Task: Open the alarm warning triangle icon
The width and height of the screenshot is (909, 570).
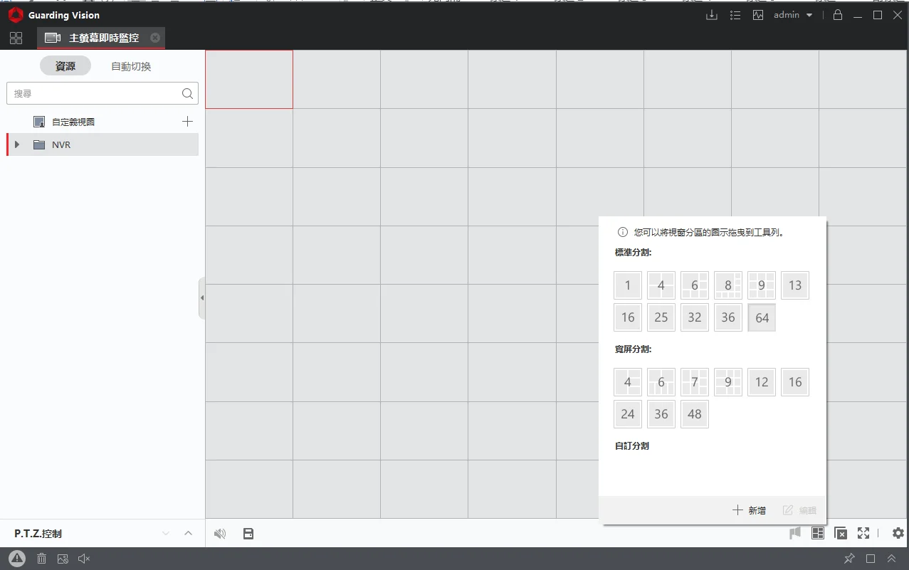Action: pos(17,559)
